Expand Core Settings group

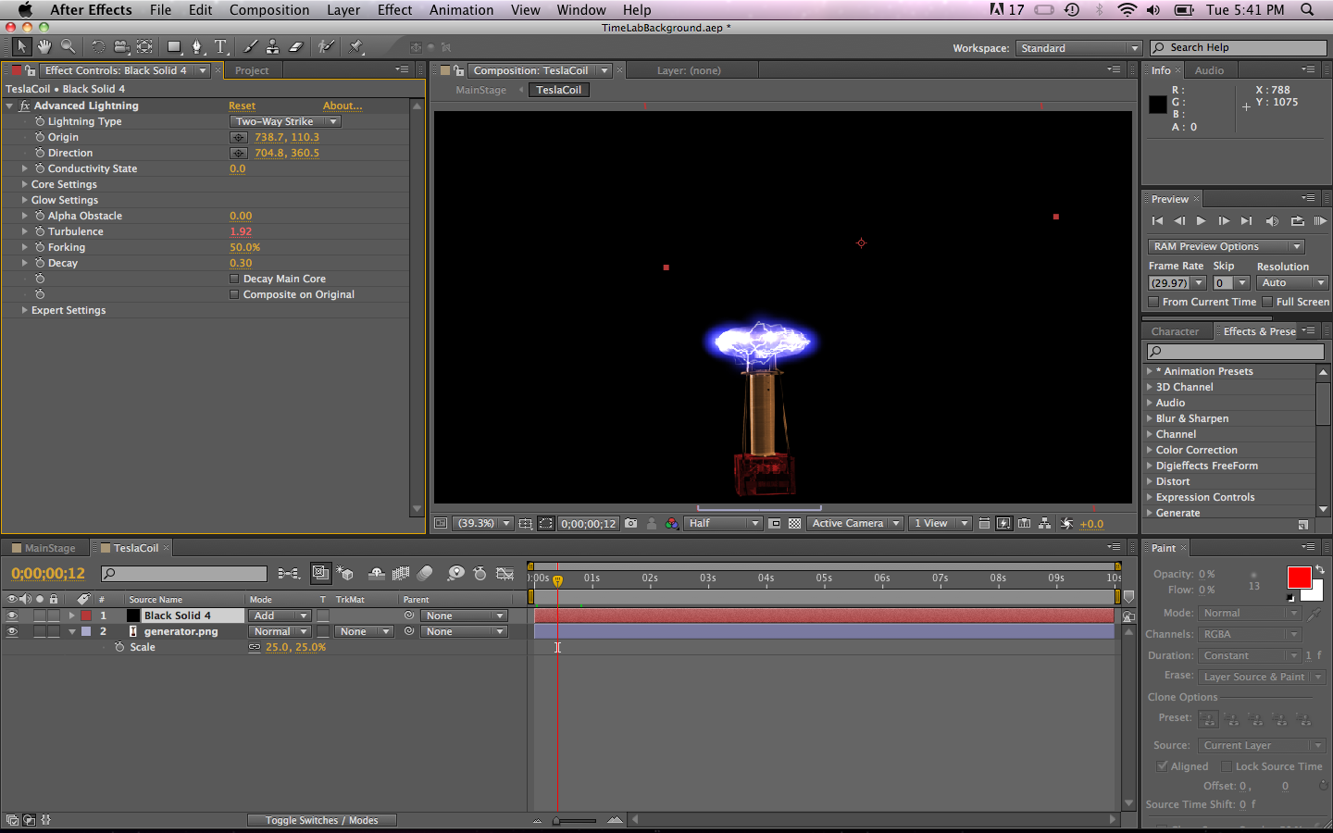point(24,184)
